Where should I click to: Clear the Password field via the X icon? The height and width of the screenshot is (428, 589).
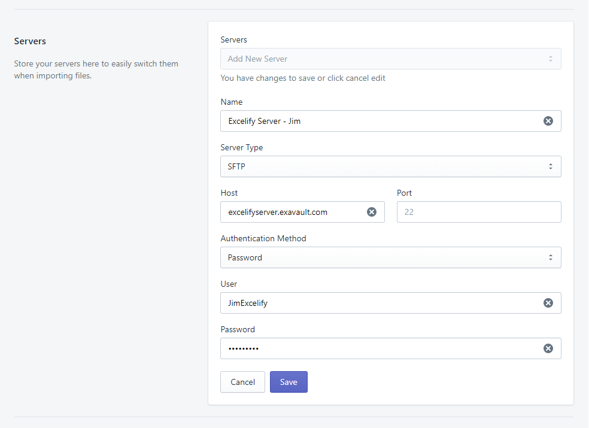[x=548, y=348]
